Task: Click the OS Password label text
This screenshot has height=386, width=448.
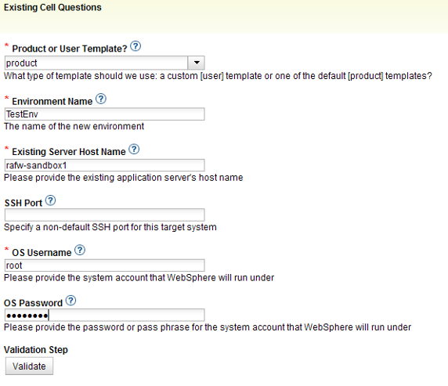Action: pos(33,303)
